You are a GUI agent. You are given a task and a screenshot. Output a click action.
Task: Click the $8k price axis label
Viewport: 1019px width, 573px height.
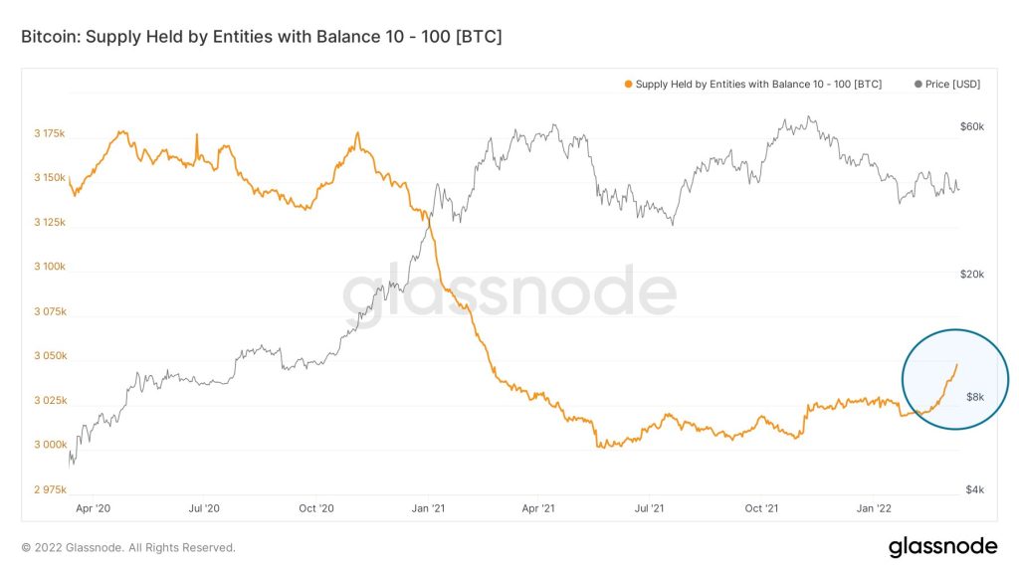974,398
